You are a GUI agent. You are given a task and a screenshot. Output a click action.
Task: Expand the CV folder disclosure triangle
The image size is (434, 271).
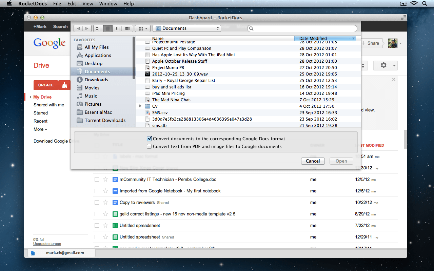tap(140, 106)
